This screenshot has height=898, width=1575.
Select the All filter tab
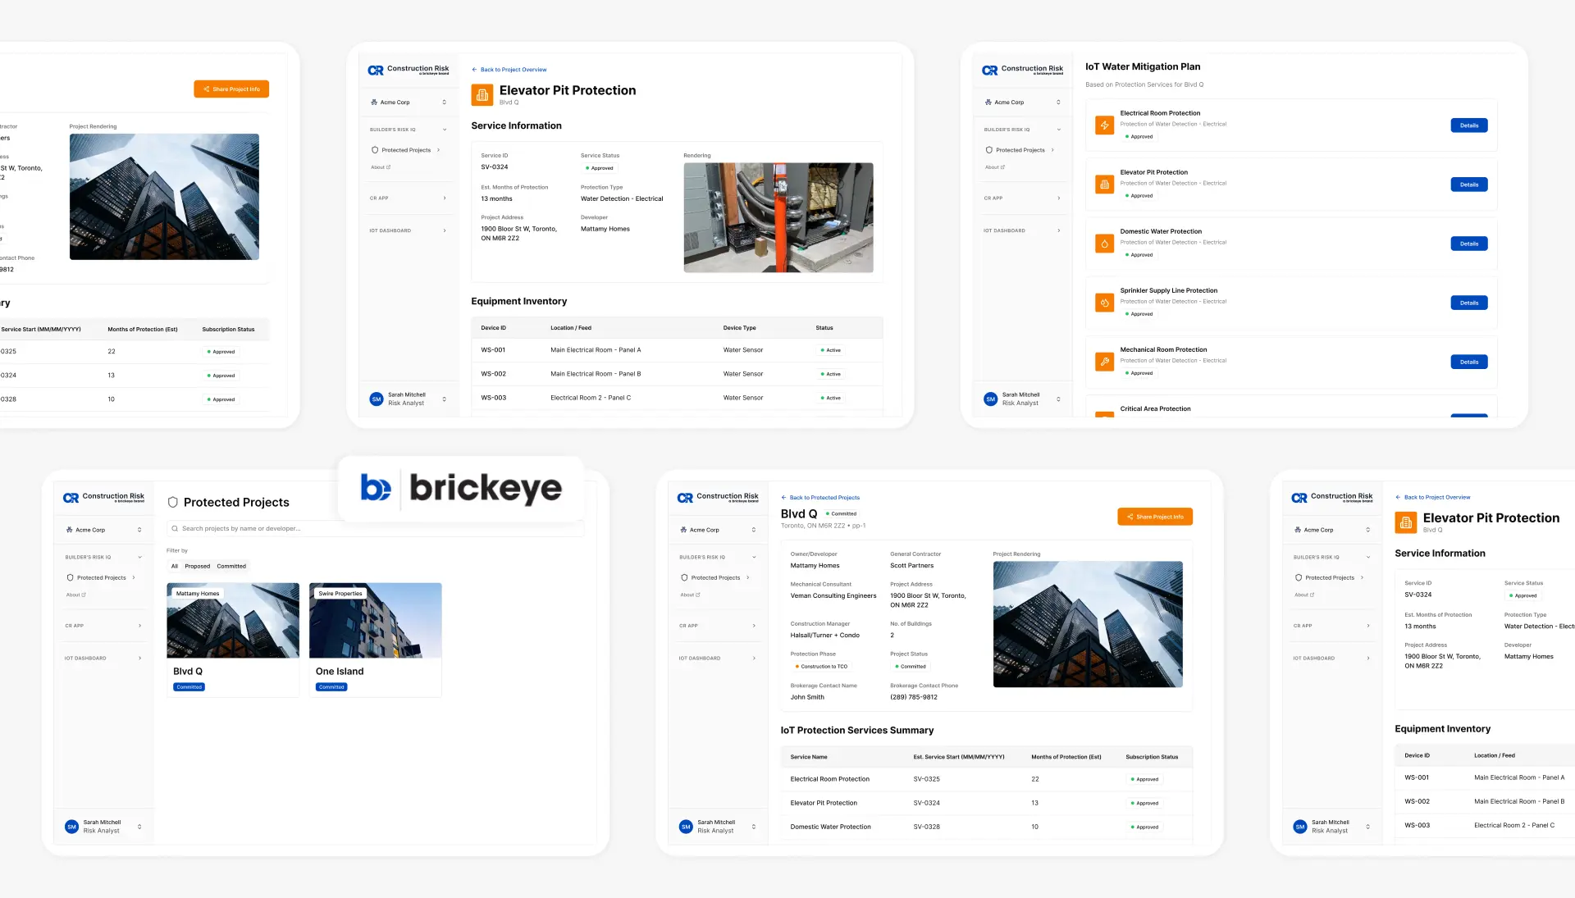pyautogui.click(x=174, y=566)
